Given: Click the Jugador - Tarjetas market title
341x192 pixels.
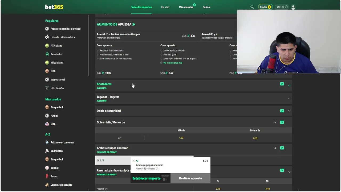Looking at the screenshot, I should [108, 97].
